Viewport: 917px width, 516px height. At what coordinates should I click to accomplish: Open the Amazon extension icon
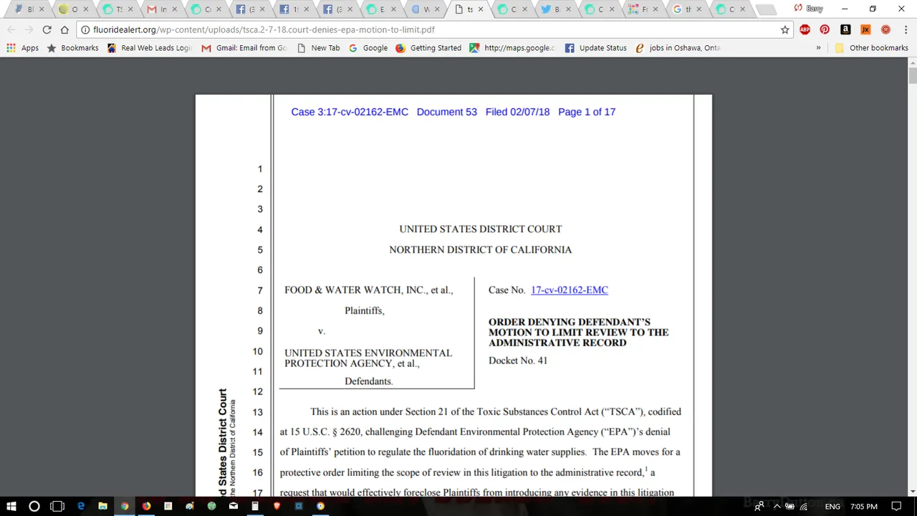click(x=845, y=29)
